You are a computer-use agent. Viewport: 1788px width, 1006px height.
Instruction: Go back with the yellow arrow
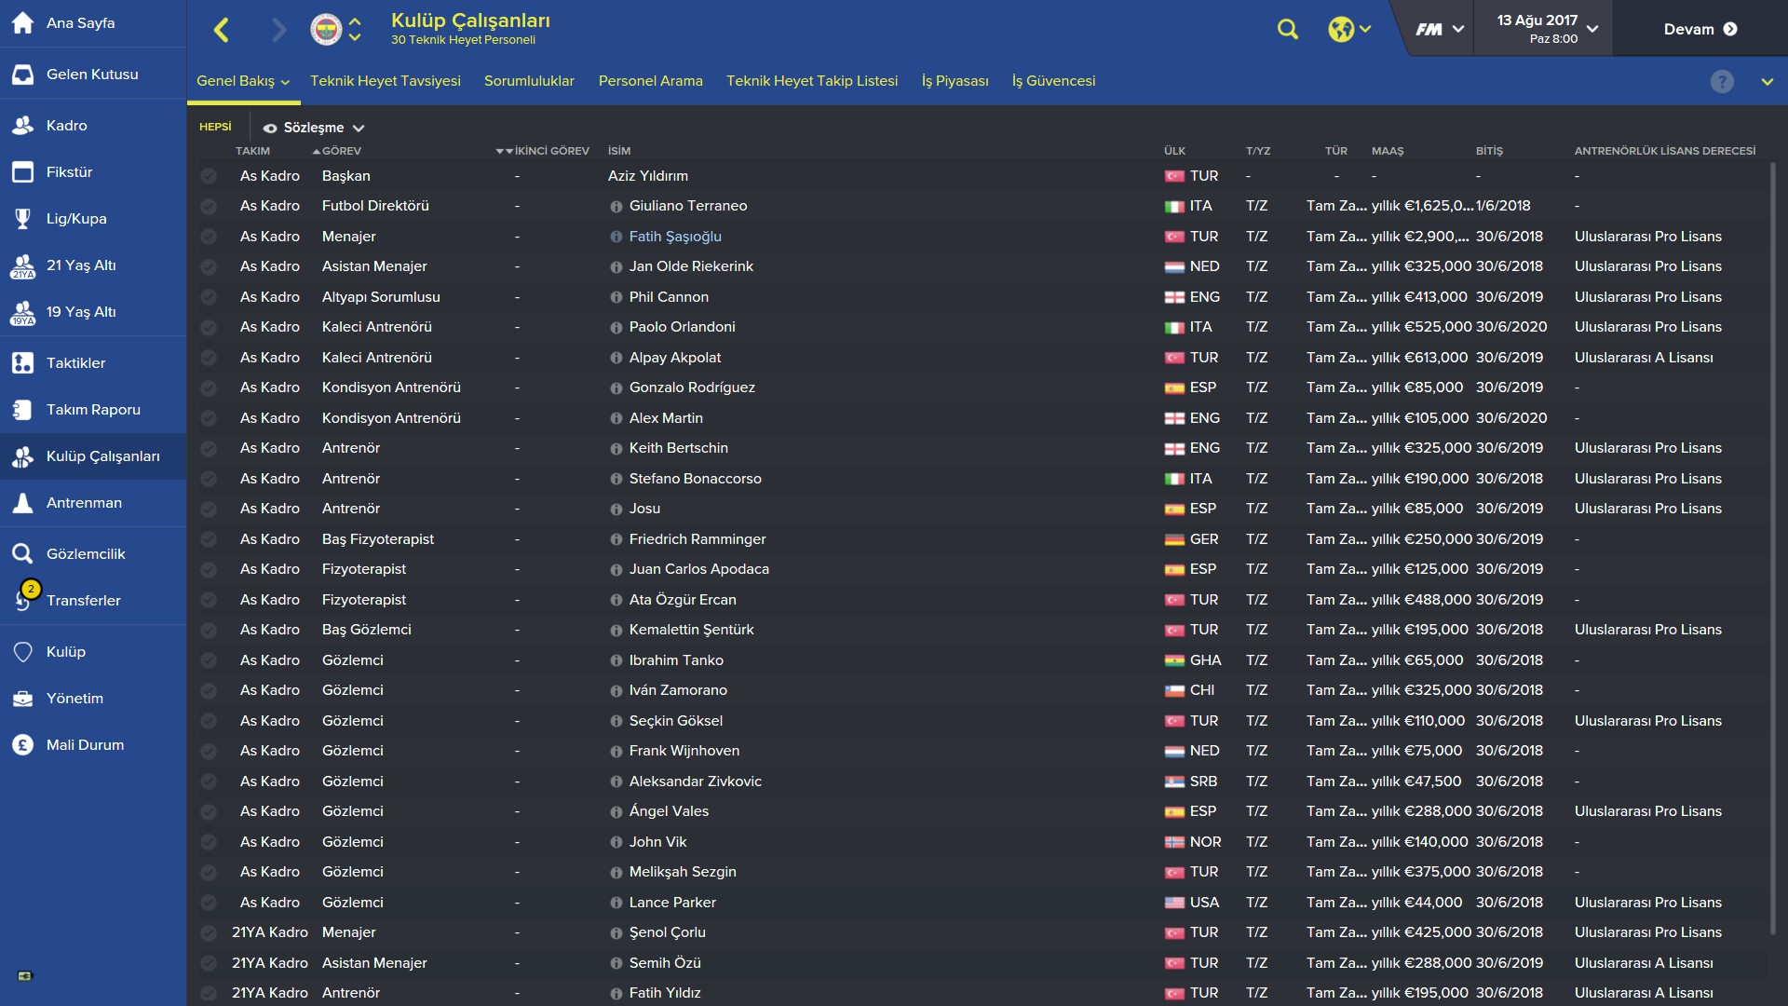(222, 30)
